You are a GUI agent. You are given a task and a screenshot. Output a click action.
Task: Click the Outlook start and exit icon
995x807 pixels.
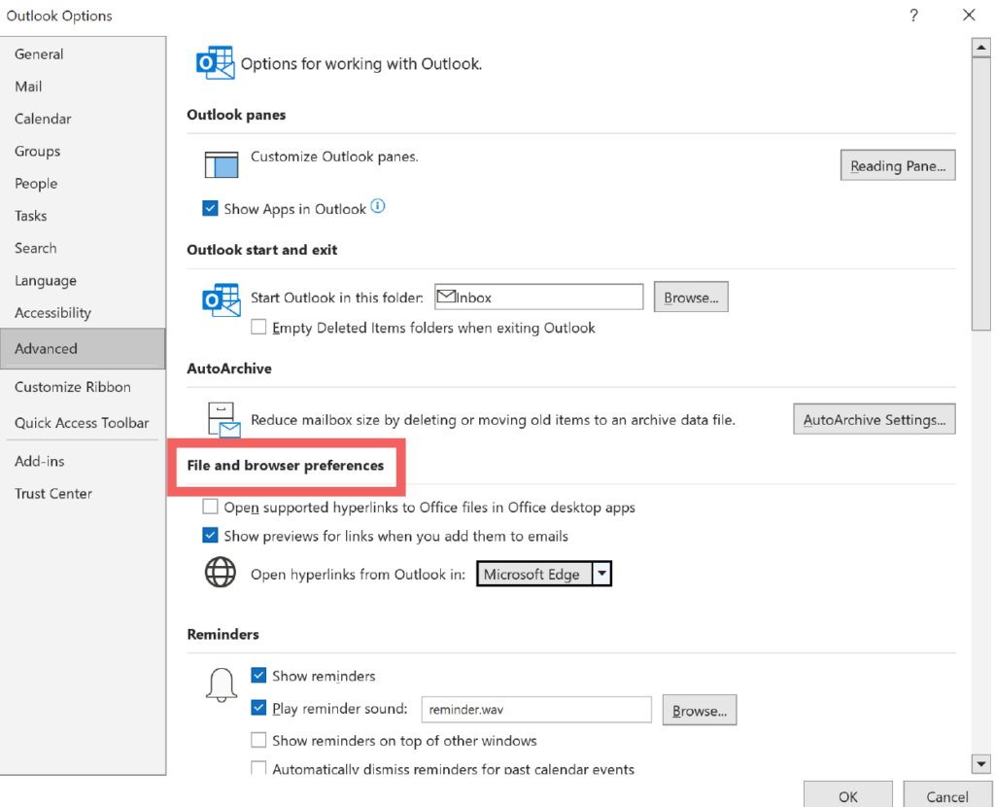(221, 300)
